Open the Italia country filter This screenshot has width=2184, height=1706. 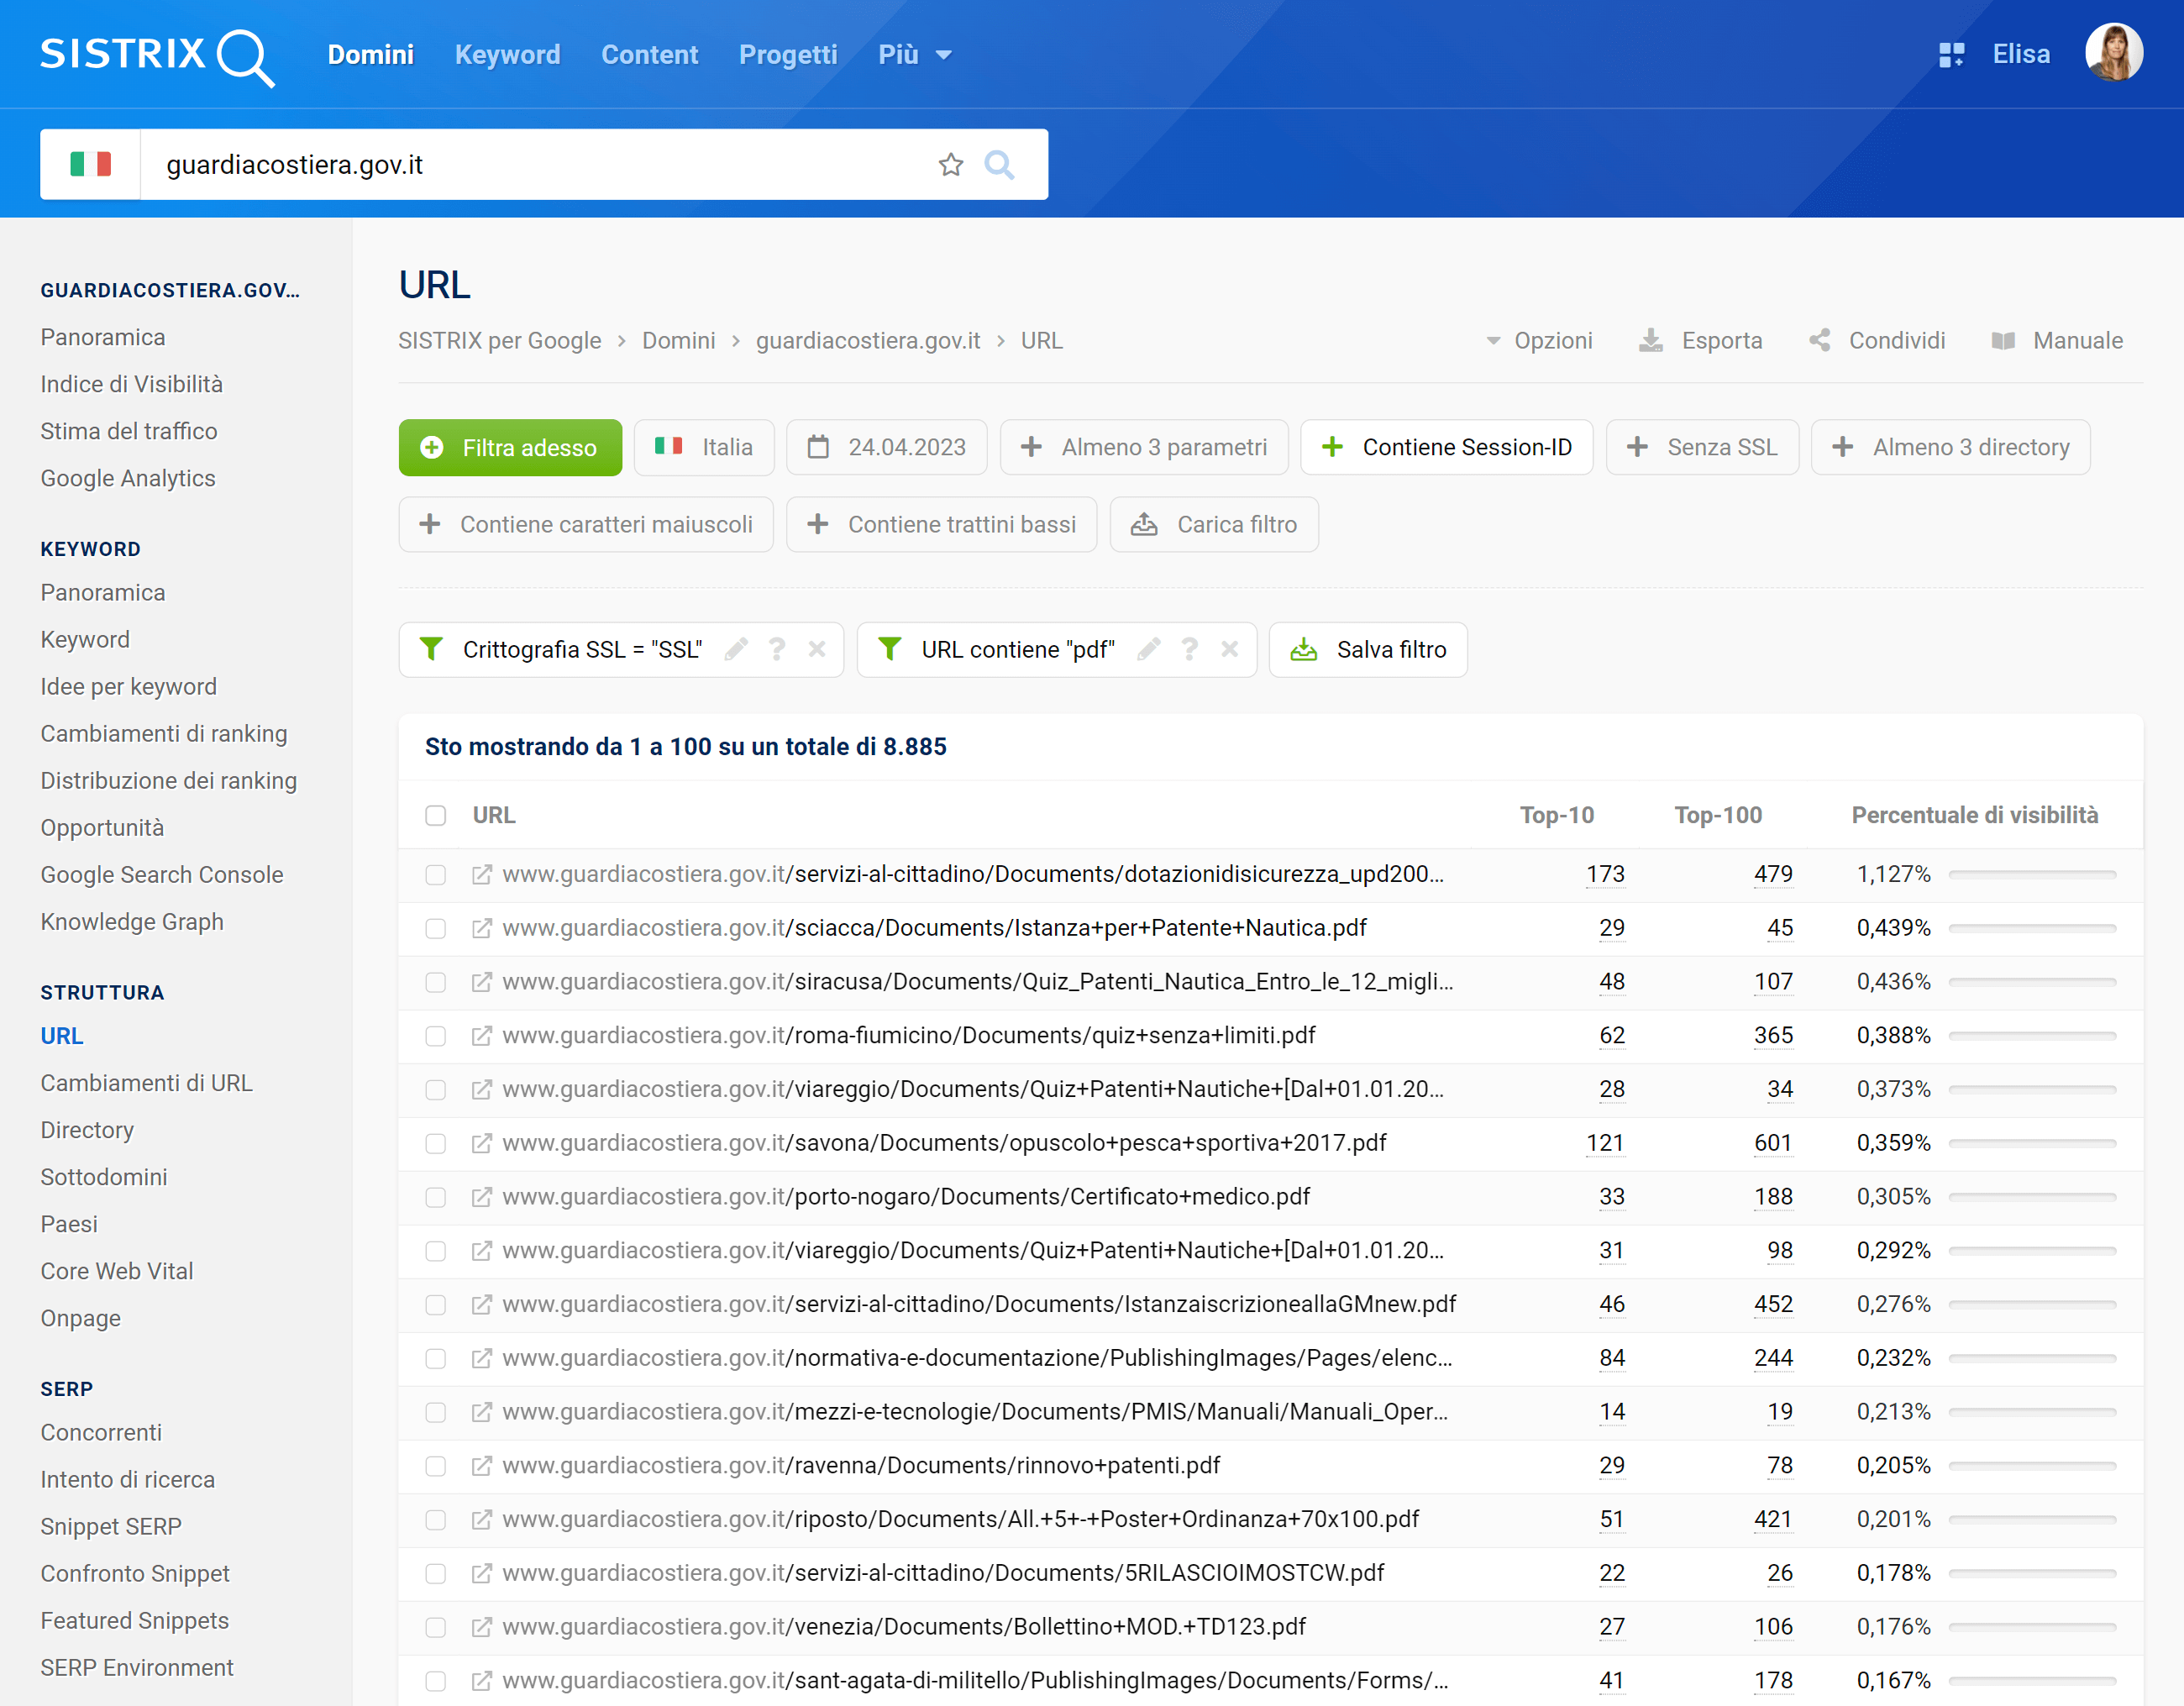704,447
